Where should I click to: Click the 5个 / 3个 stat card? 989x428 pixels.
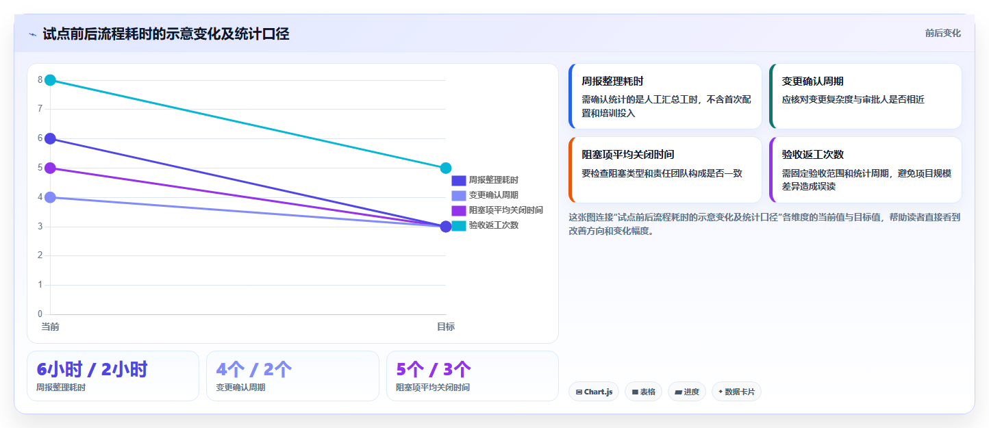coord(473,376)
